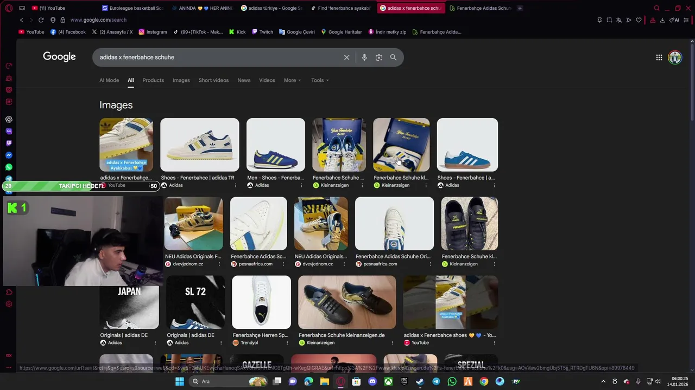
Task: Click the Google search query field
Action: tap(217, 57)
